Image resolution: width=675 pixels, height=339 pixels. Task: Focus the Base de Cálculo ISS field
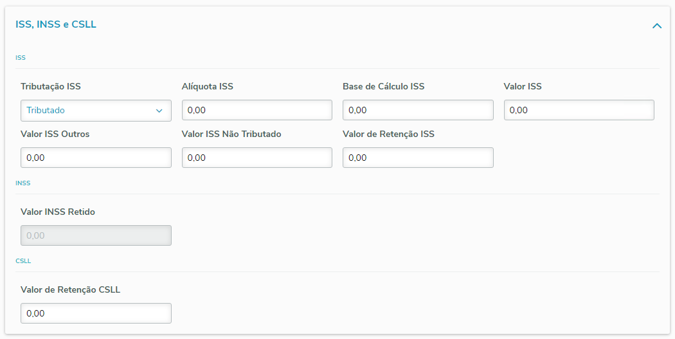click(418, 111)
